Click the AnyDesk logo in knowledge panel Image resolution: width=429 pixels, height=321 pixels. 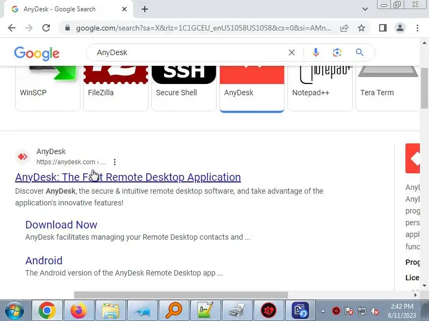pos(412,158)
